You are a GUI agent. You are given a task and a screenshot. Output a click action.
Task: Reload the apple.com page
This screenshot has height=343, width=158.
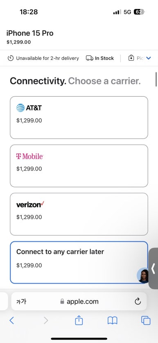click(138, 302)
